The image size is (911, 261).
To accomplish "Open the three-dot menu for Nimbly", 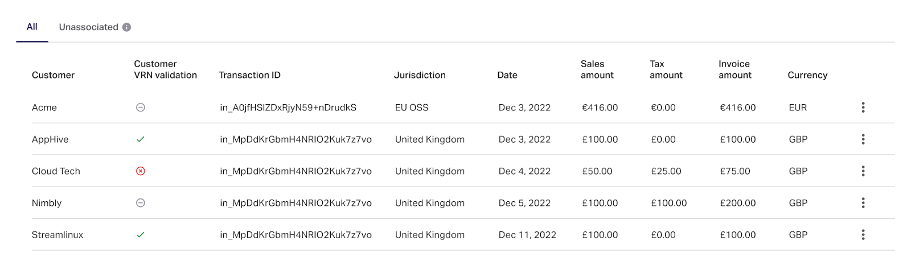I will coord(863,203).
